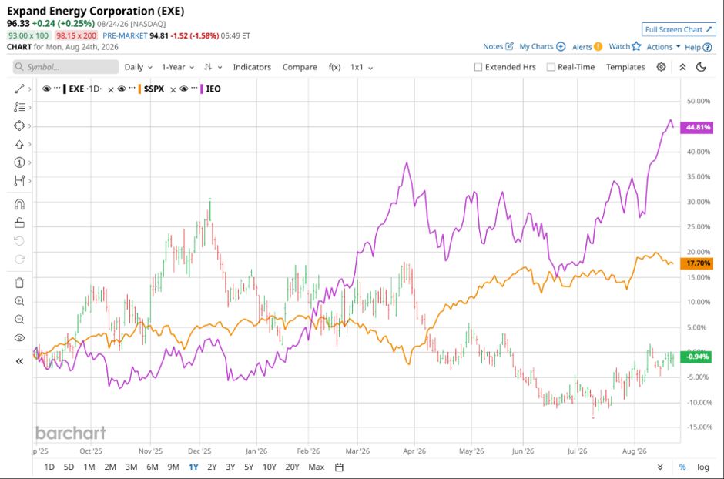Add a new chart to My Charts
724x479 pixels.
[561, 47]
